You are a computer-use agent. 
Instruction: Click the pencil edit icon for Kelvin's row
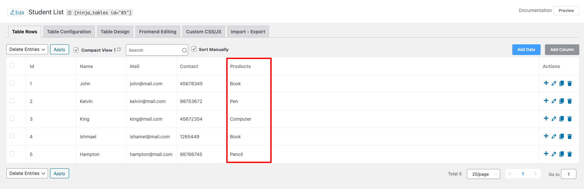554,101
